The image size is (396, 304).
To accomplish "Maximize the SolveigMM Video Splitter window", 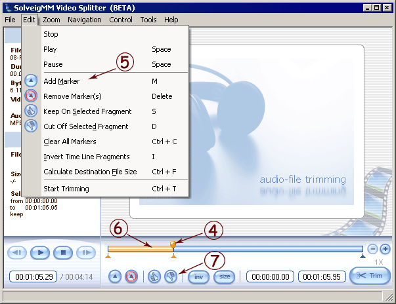I will (x=376, y=8).
